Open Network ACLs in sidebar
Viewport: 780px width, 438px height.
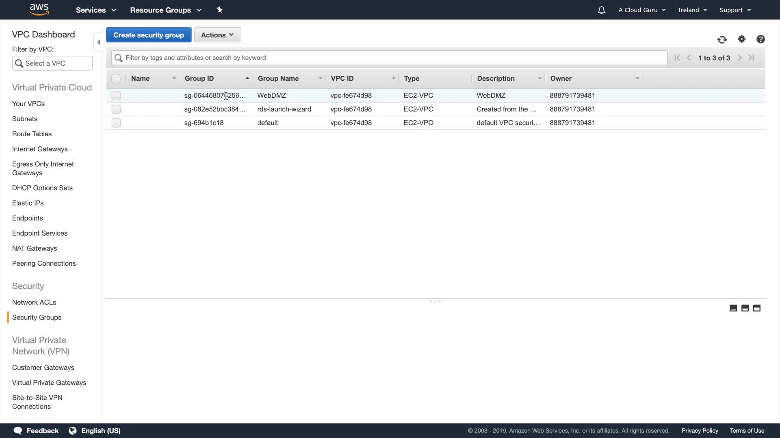(x=34, y=302)
